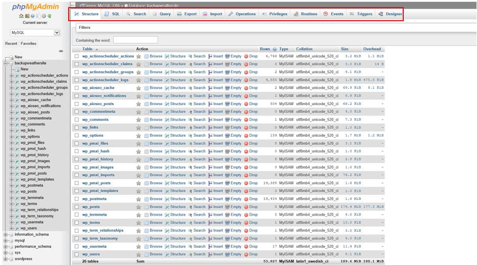Screen dimensions: 477x265
Task: Star wp_options table as favorite
Action: click(x=138, y=136)
